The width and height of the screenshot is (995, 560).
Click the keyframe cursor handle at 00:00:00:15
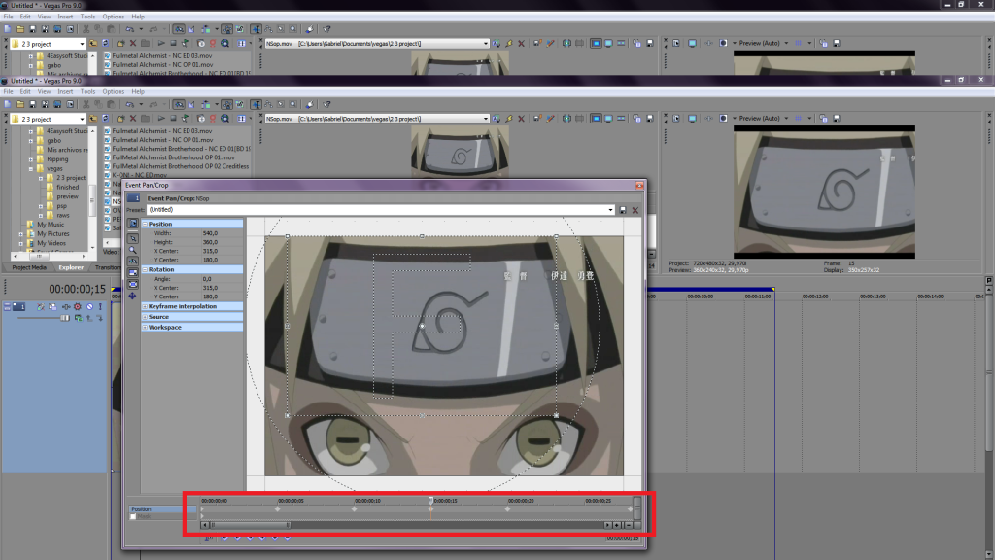[430, 501]
